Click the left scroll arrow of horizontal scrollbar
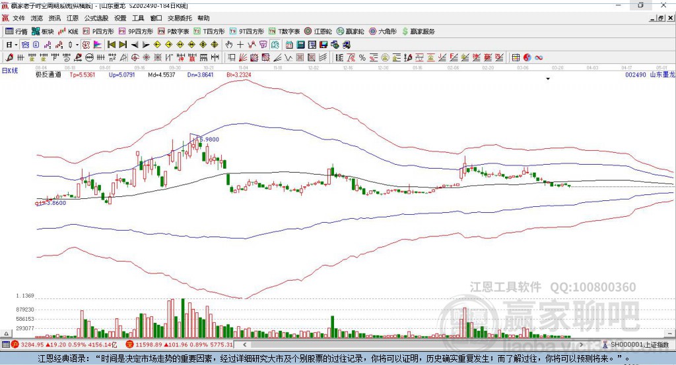 [x=244, y=345]
